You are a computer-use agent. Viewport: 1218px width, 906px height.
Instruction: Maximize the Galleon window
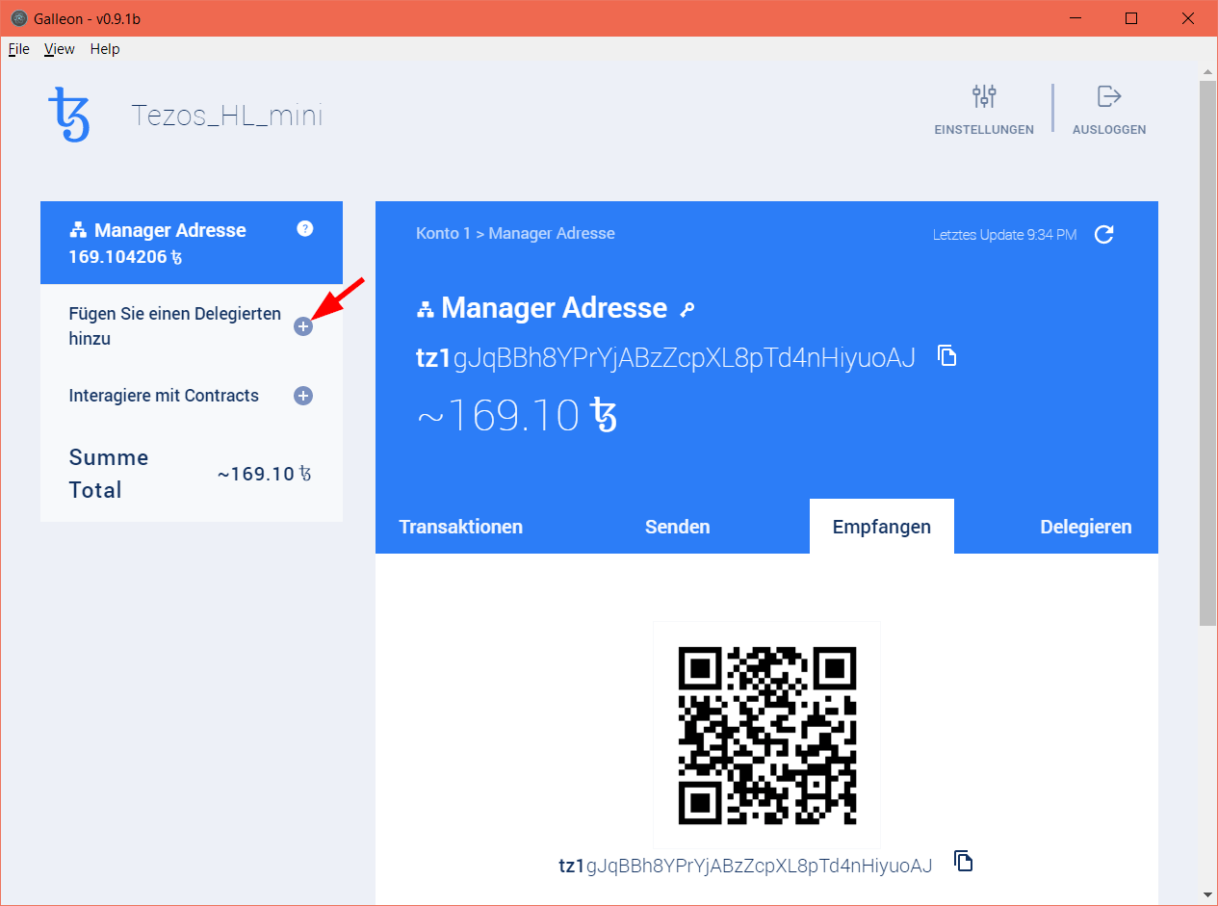(x=1131, y=18)
